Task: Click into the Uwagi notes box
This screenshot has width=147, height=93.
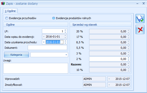Action: click(x=36, y=68)
